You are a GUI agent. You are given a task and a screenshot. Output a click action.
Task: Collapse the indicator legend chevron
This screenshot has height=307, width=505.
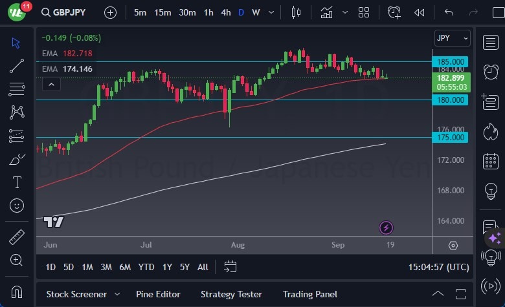(51, 83)
